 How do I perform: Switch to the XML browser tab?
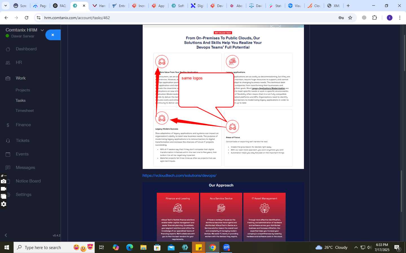point(334,6)
